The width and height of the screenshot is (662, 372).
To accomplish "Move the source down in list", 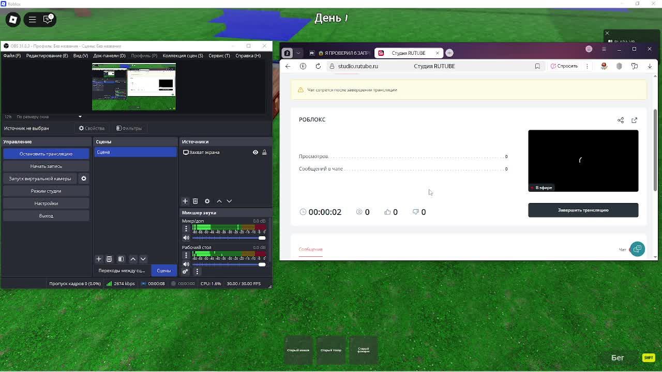I will point(229,201).
